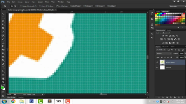Image resolution: width=186 pixels, height=104 pixels.
Task: Select the Lasso tool
Action: coord(3,21)
